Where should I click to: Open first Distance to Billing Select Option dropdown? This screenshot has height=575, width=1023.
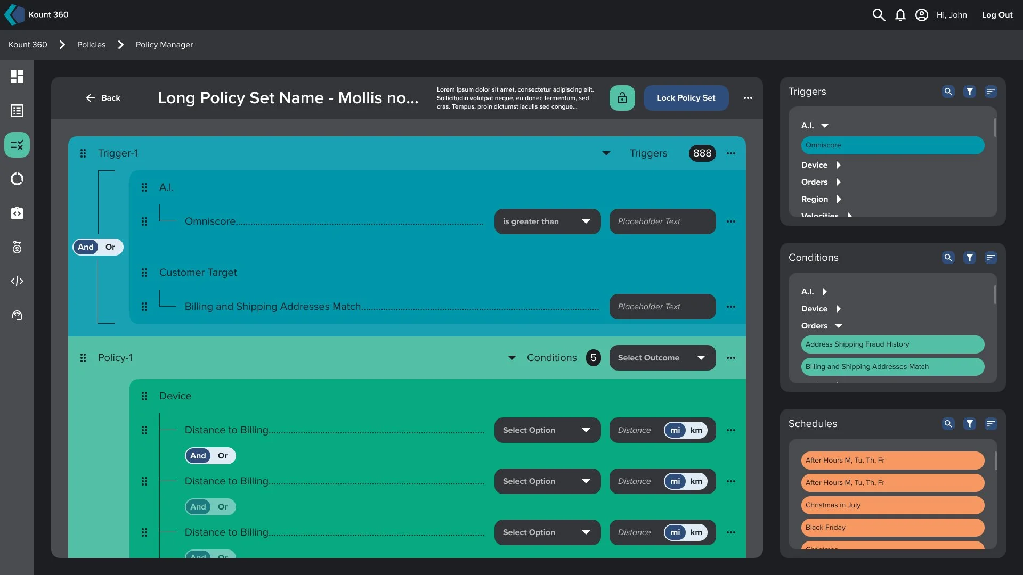click(x=548, y=430)
